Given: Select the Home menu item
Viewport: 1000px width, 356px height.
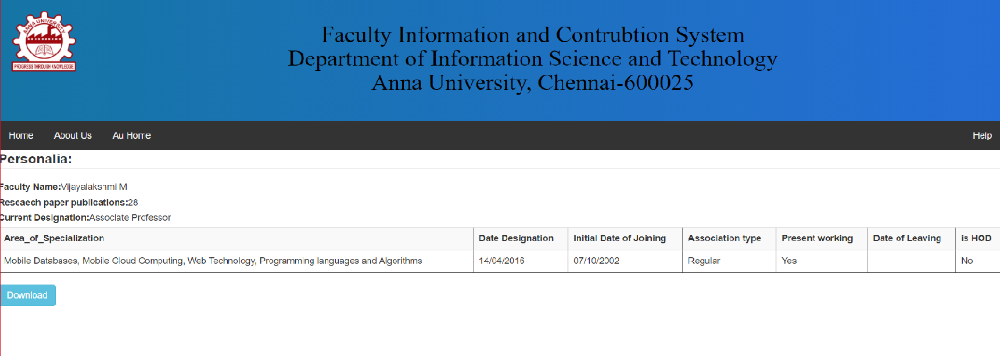Looking at the screenshot, I should coord(21,135).
